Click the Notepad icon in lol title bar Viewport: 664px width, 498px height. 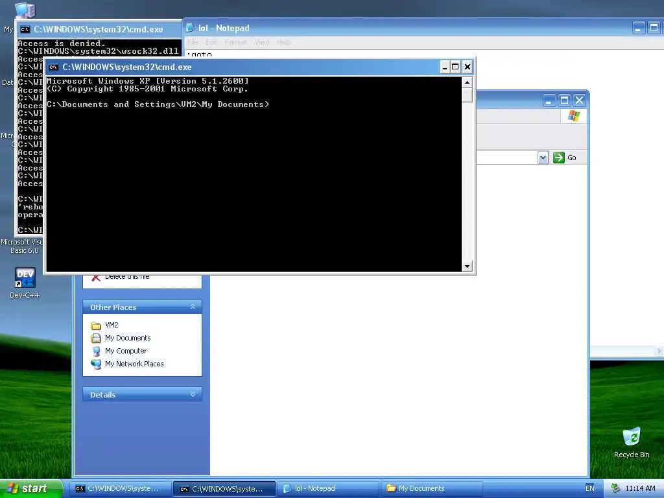[191, 29]
